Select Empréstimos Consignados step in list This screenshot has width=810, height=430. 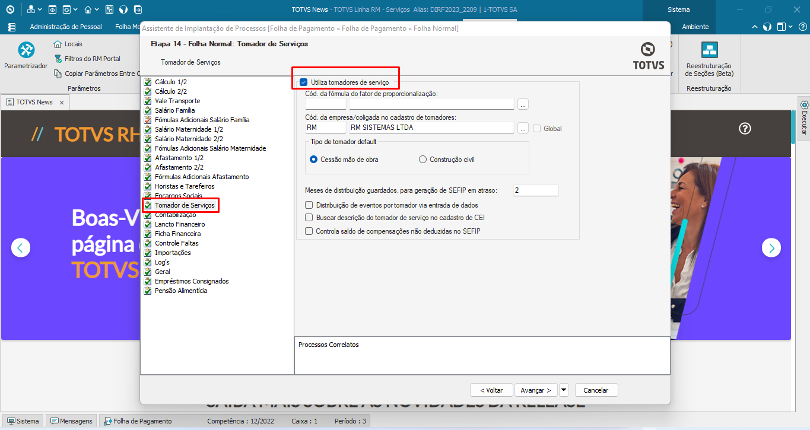coord(192,281)
